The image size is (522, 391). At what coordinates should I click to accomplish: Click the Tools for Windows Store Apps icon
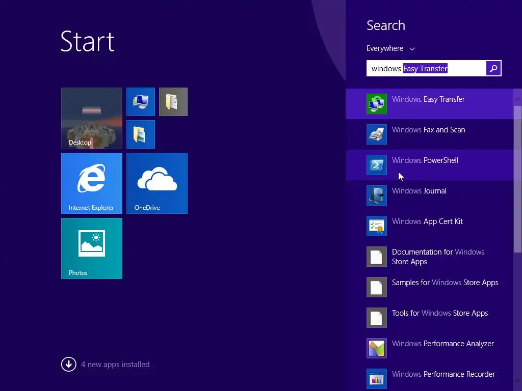[377, 318]
